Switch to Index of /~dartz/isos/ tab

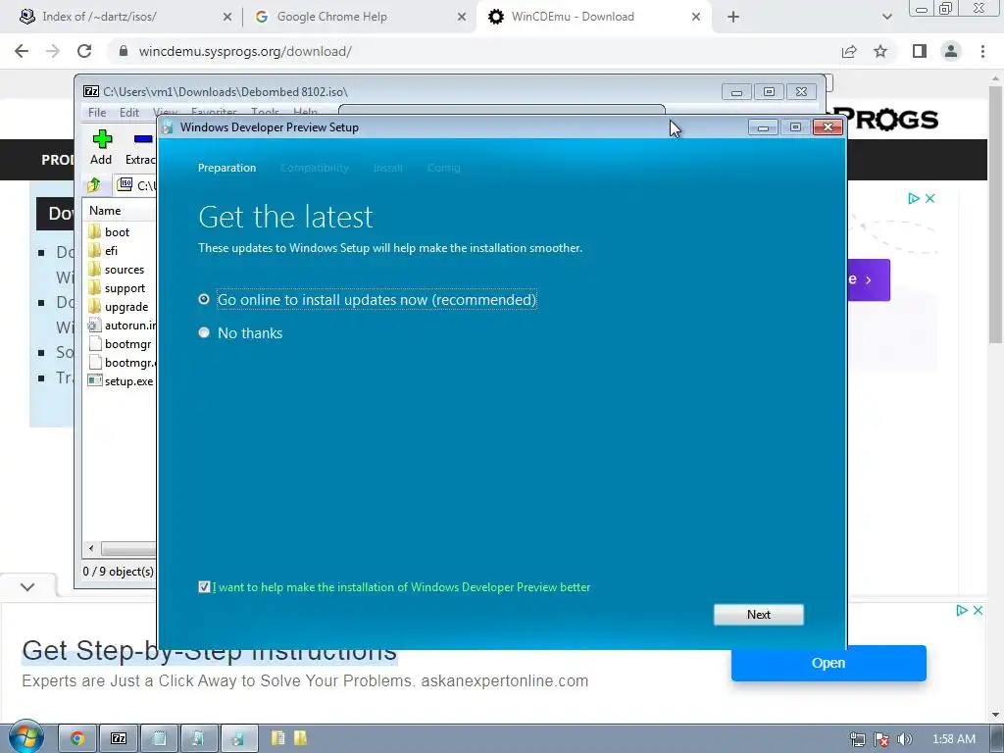point(99,17)
